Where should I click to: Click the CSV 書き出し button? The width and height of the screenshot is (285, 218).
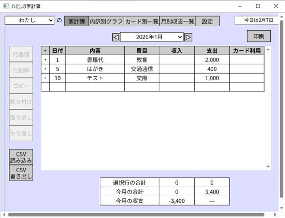click(x=21, y=173)
